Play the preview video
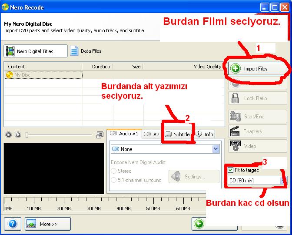The width and height of the screenshot is (292, 235). (x=18, y=134)
